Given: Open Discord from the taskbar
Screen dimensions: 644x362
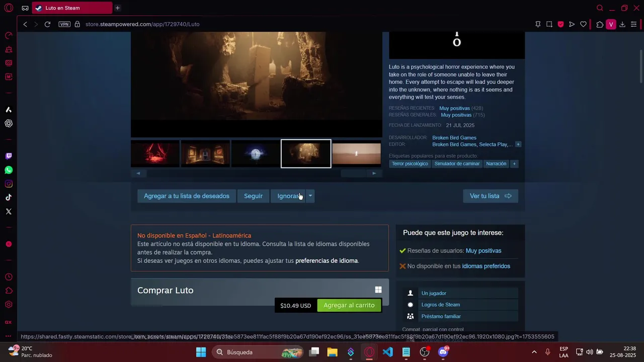Looking at the screenshot, I should 443,352.
